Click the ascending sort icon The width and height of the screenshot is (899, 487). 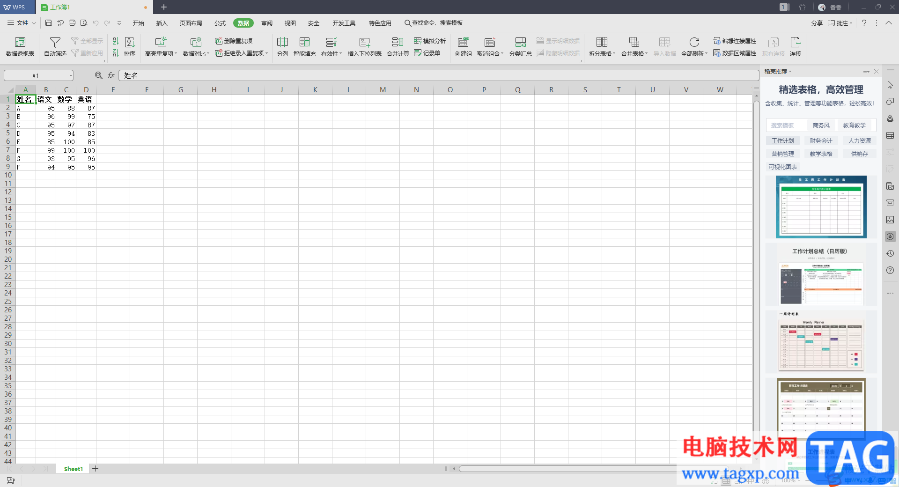(x=116, y=41)
